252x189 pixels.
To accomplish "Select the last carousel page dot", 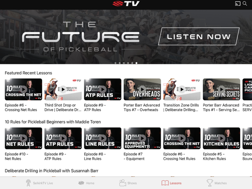I will 136,63.
